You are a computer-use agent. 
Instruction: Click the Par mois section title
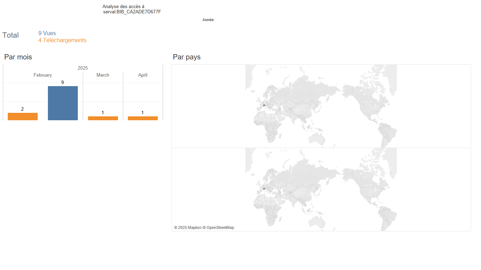(x=18, y=57)
